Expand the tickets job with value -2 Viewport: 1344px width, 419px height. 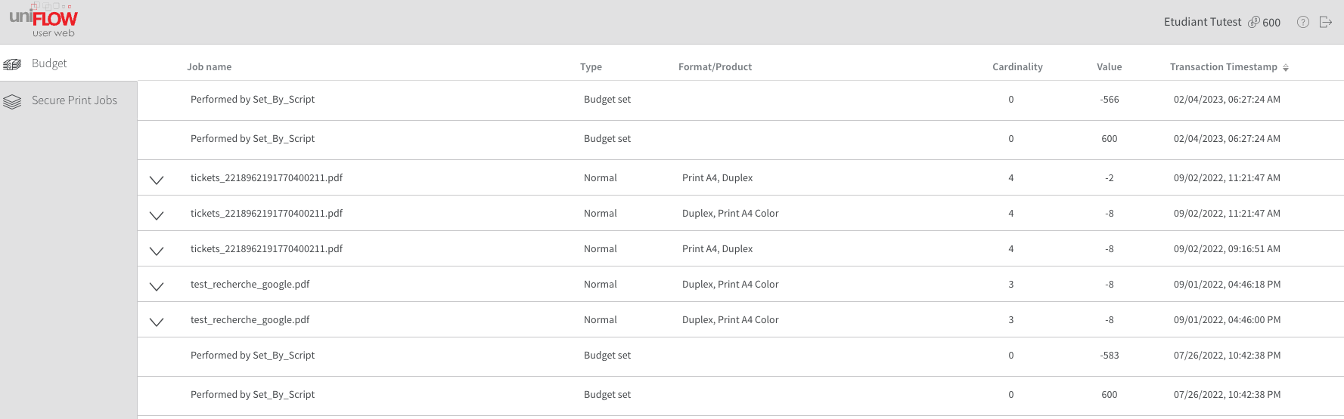click(x=157, y=180)
